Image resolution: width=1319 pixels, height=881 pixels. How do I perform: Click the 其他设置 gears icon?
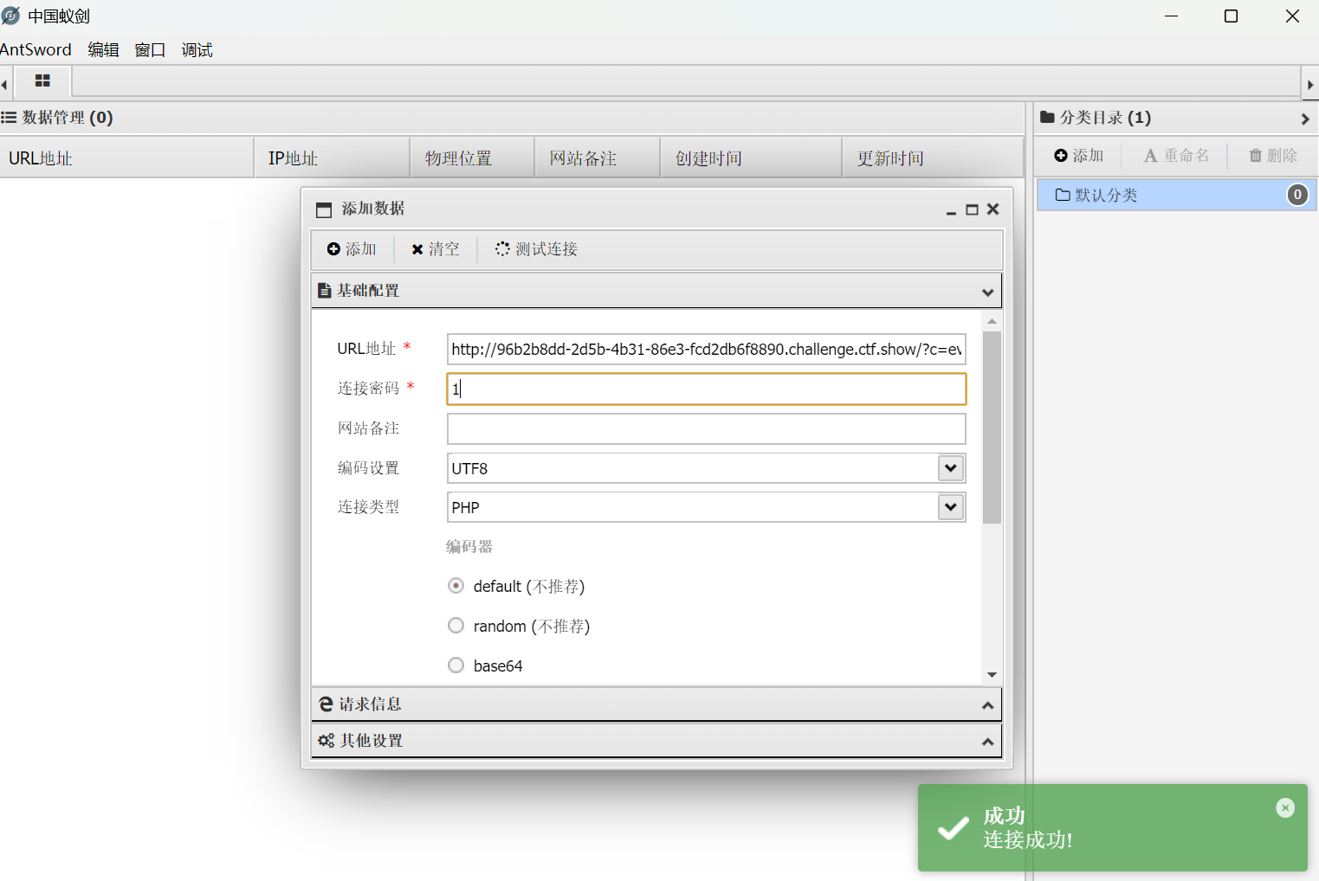point(326,741)
